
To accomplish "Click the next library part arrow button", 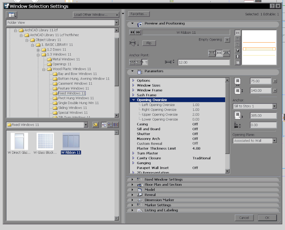I will 138,33.
